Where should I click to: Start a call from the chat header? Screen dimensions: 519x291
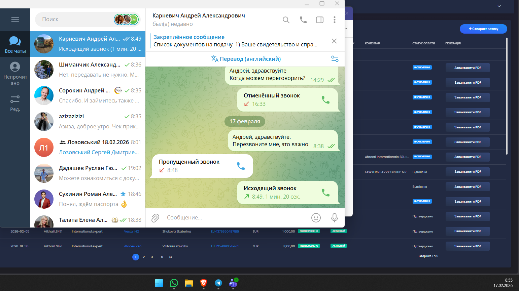pyautogui.click(x=303, y=20)
